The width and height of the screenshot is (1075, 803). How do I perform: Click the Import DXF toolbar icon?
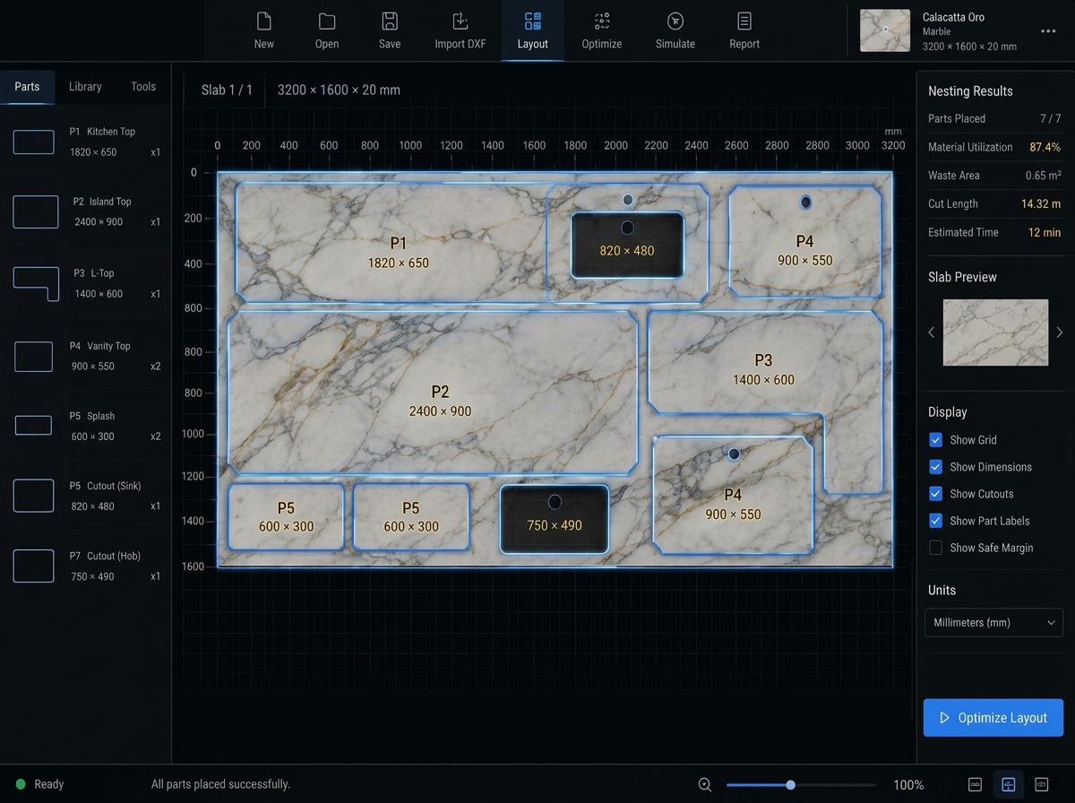coord(460,22)
